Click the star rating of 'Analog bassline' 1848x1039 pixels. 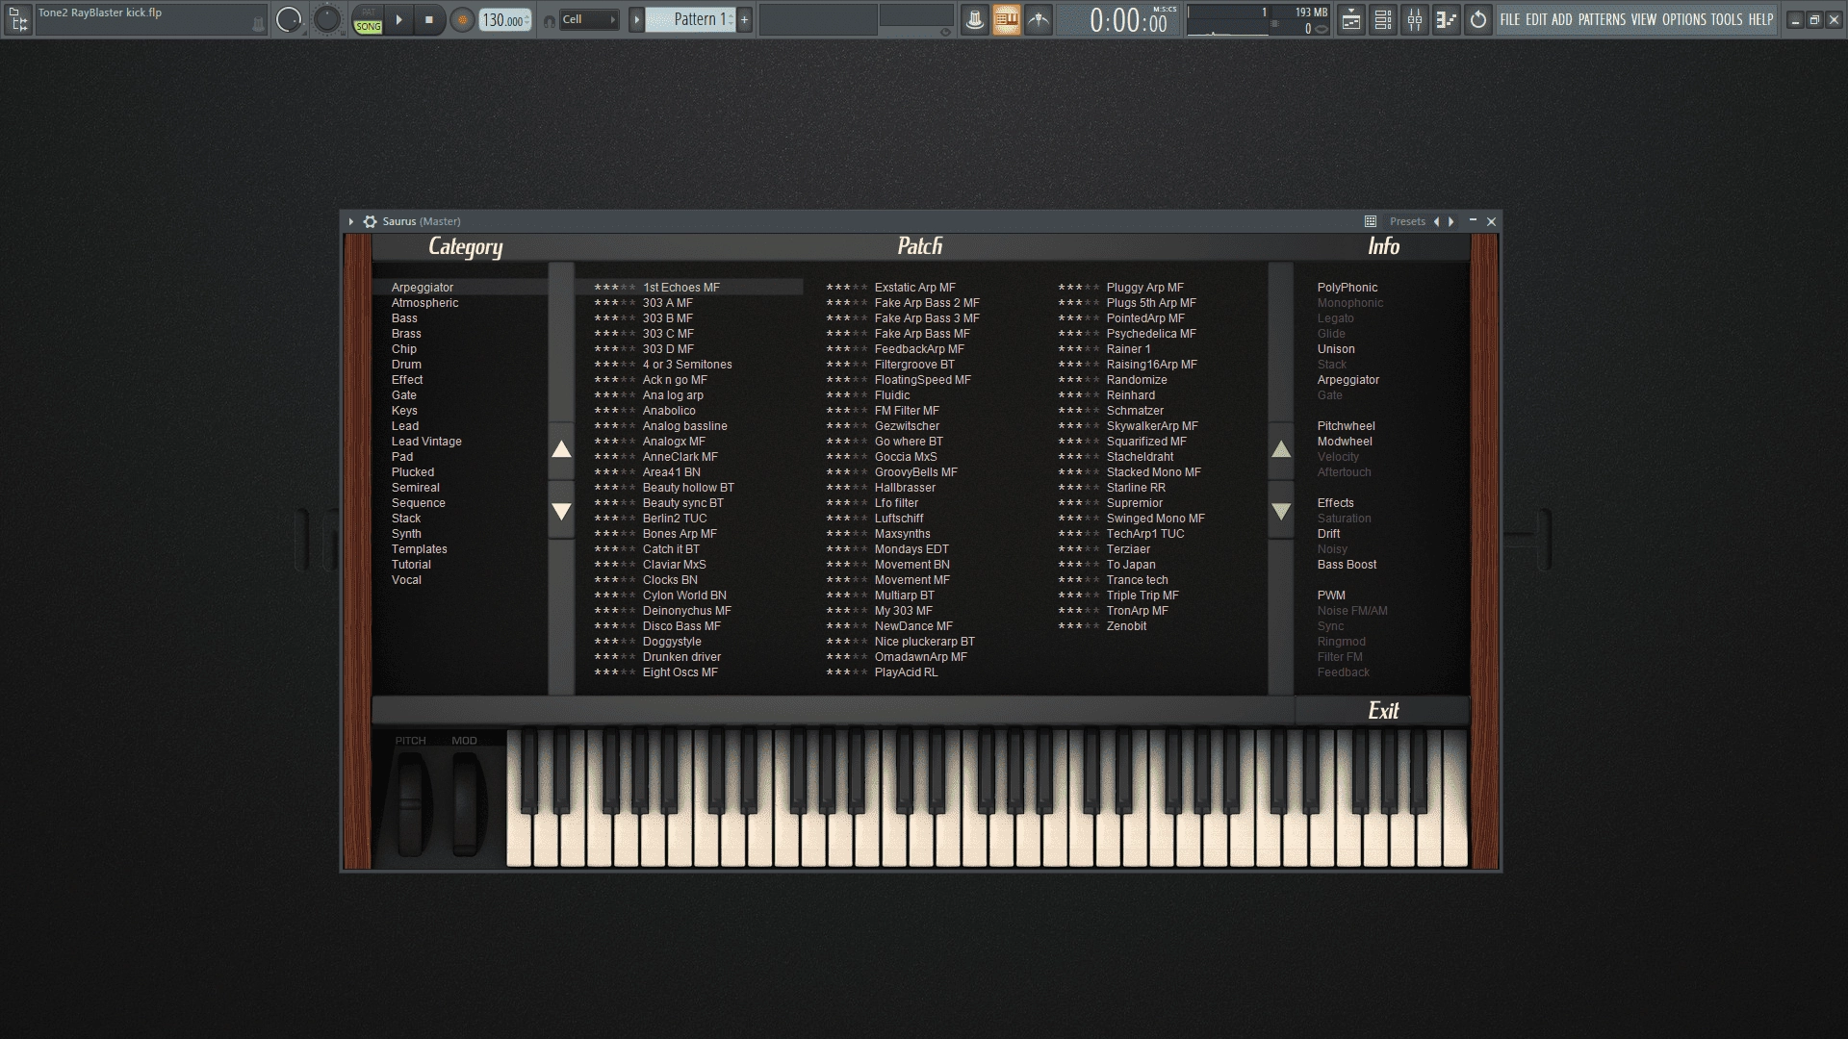click(615, 426)
